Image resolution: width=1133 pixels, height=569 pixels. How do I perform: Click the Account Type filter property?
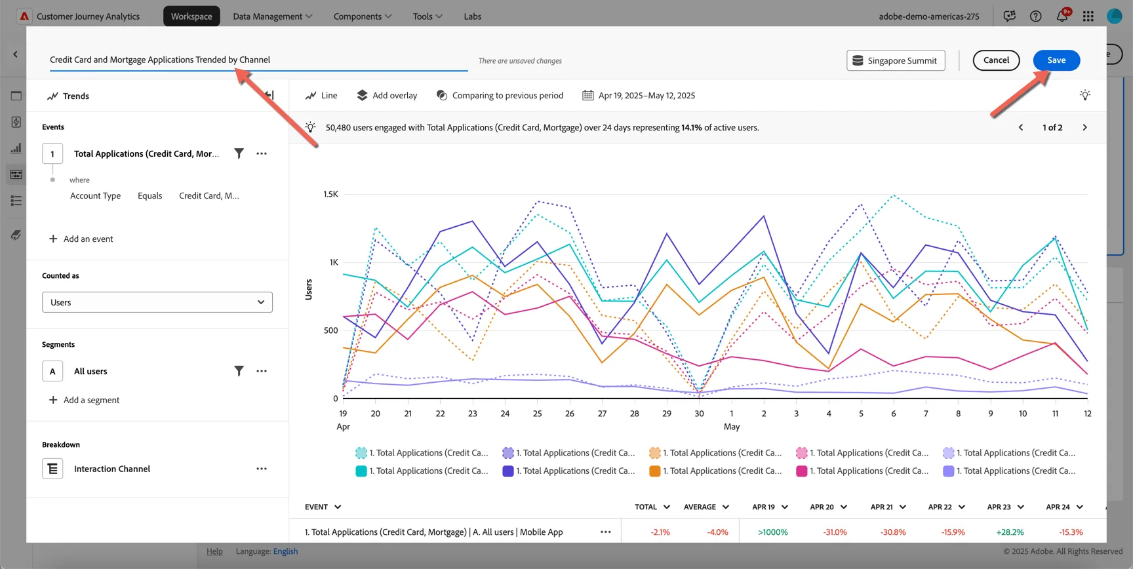(x=96, y=195)
